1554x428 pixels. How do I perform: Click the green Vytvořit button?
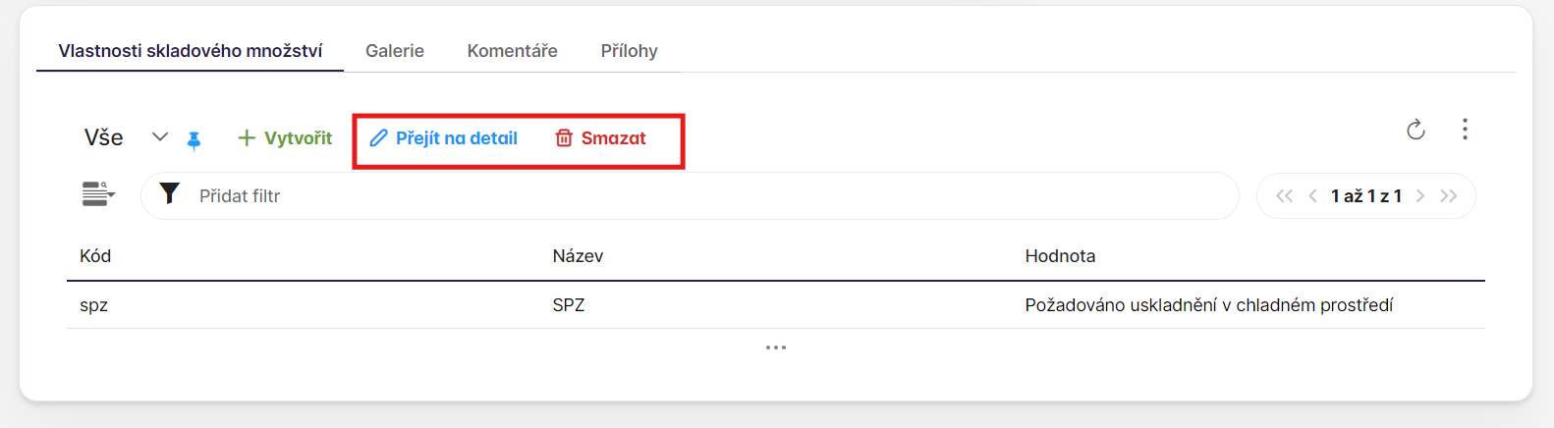(286, 138)
